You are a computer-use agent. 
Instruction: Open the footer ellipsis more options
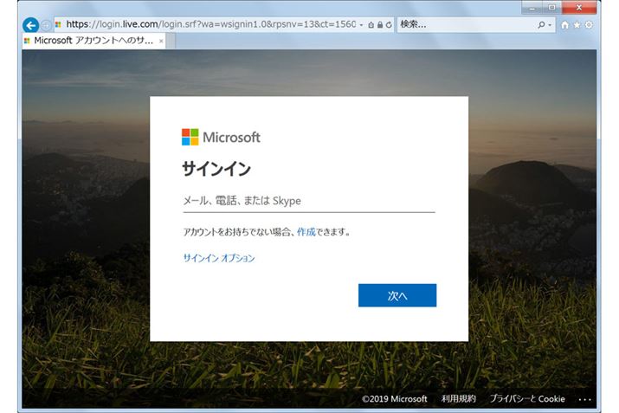(x=584, y=399)
